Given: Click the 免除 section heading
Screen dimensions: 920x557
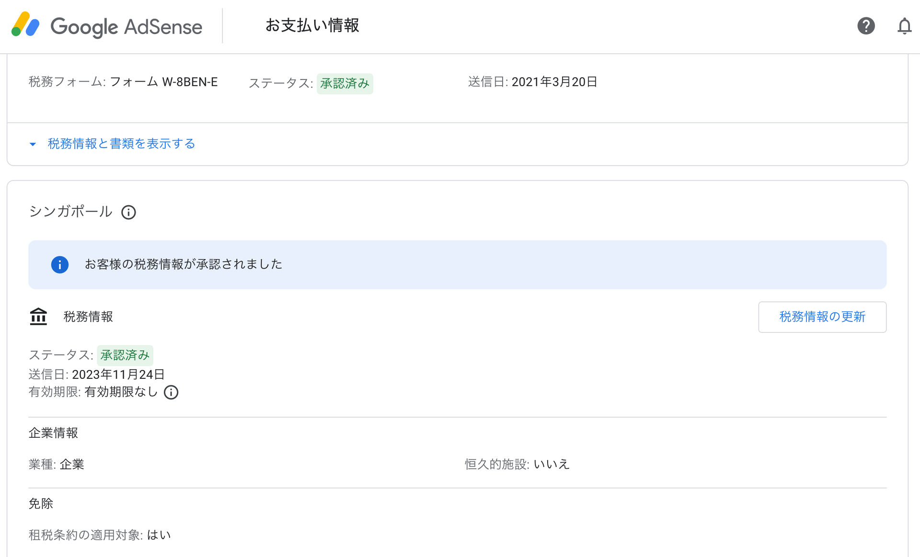Looking at the screenshot, I should pos(41,504).
